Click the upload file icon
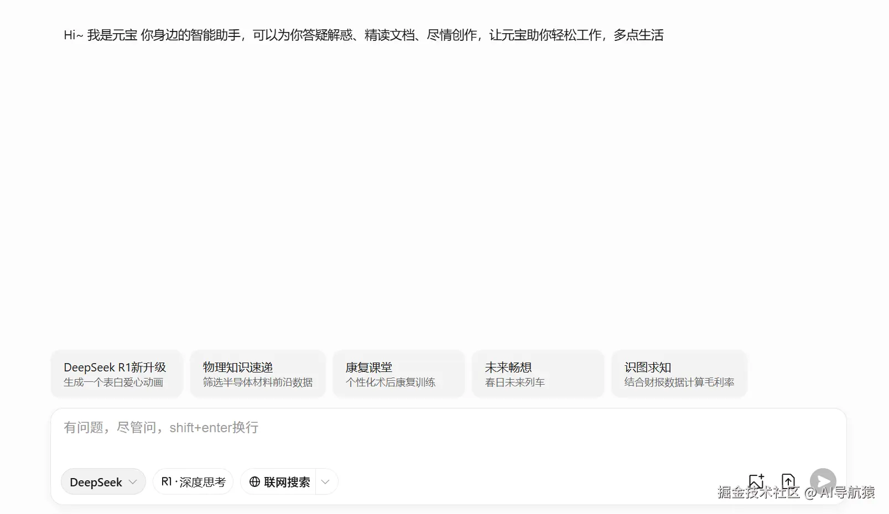Image resolution: width=889 pixels, height=514 pixels. click(788, 481)
